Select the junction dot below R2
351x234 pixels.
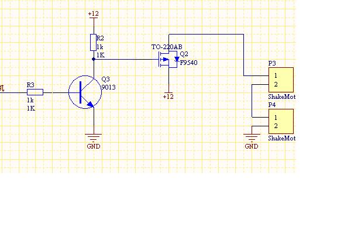coord(94,59)
